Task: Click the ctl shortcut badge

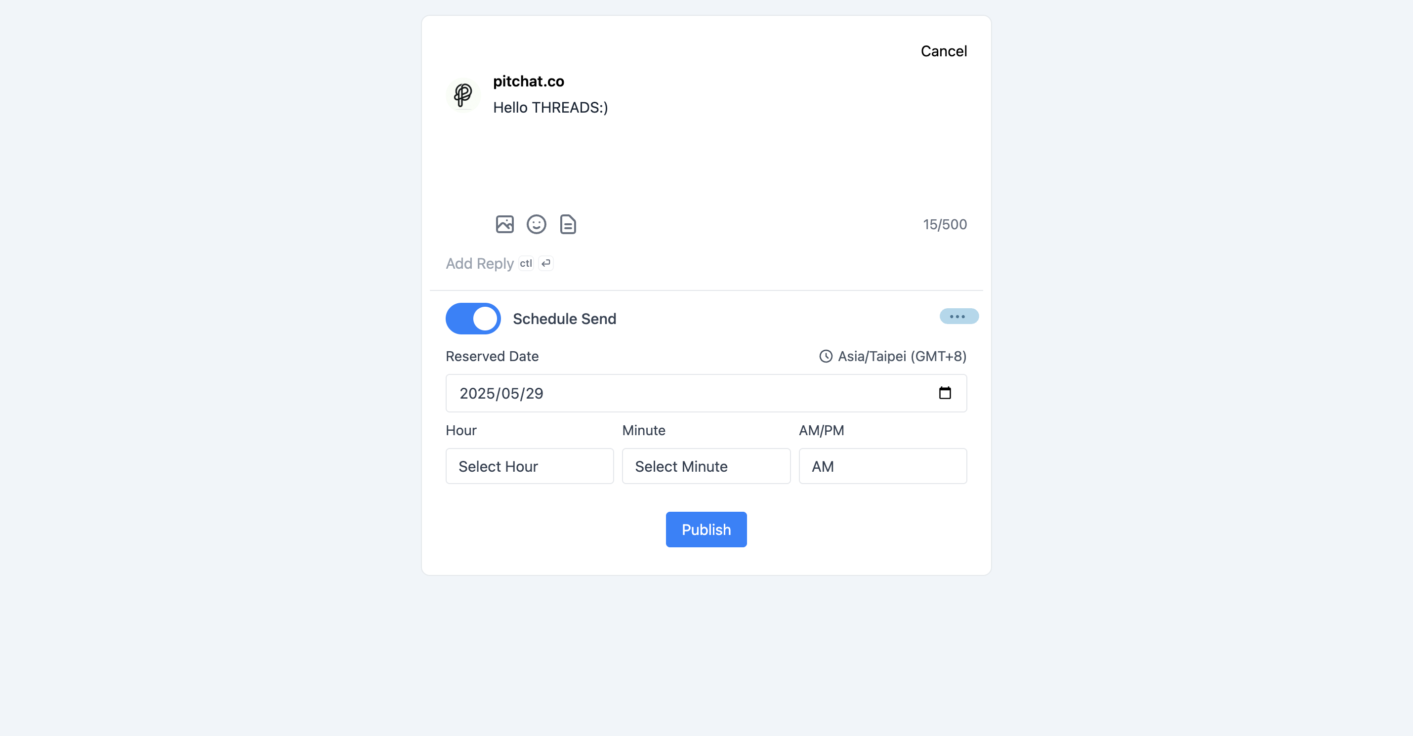Action: (526, 264)
